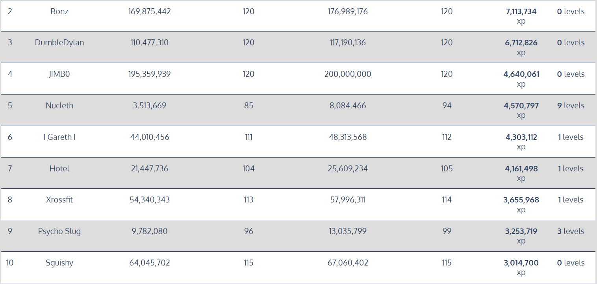Click Psycho Slug's 3 levels cell
The height and width of the screenshot is (284, 597).
(571, 231)
